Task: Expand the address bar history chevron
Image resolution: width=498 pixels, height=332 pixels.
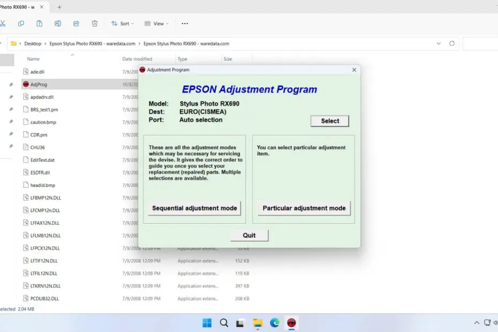Action: pyautogui.click(x=439, y=43)
